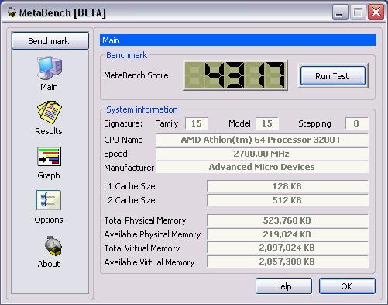
Task: Select the Speed field 2700.00 MHz
Action: [262, 154]
